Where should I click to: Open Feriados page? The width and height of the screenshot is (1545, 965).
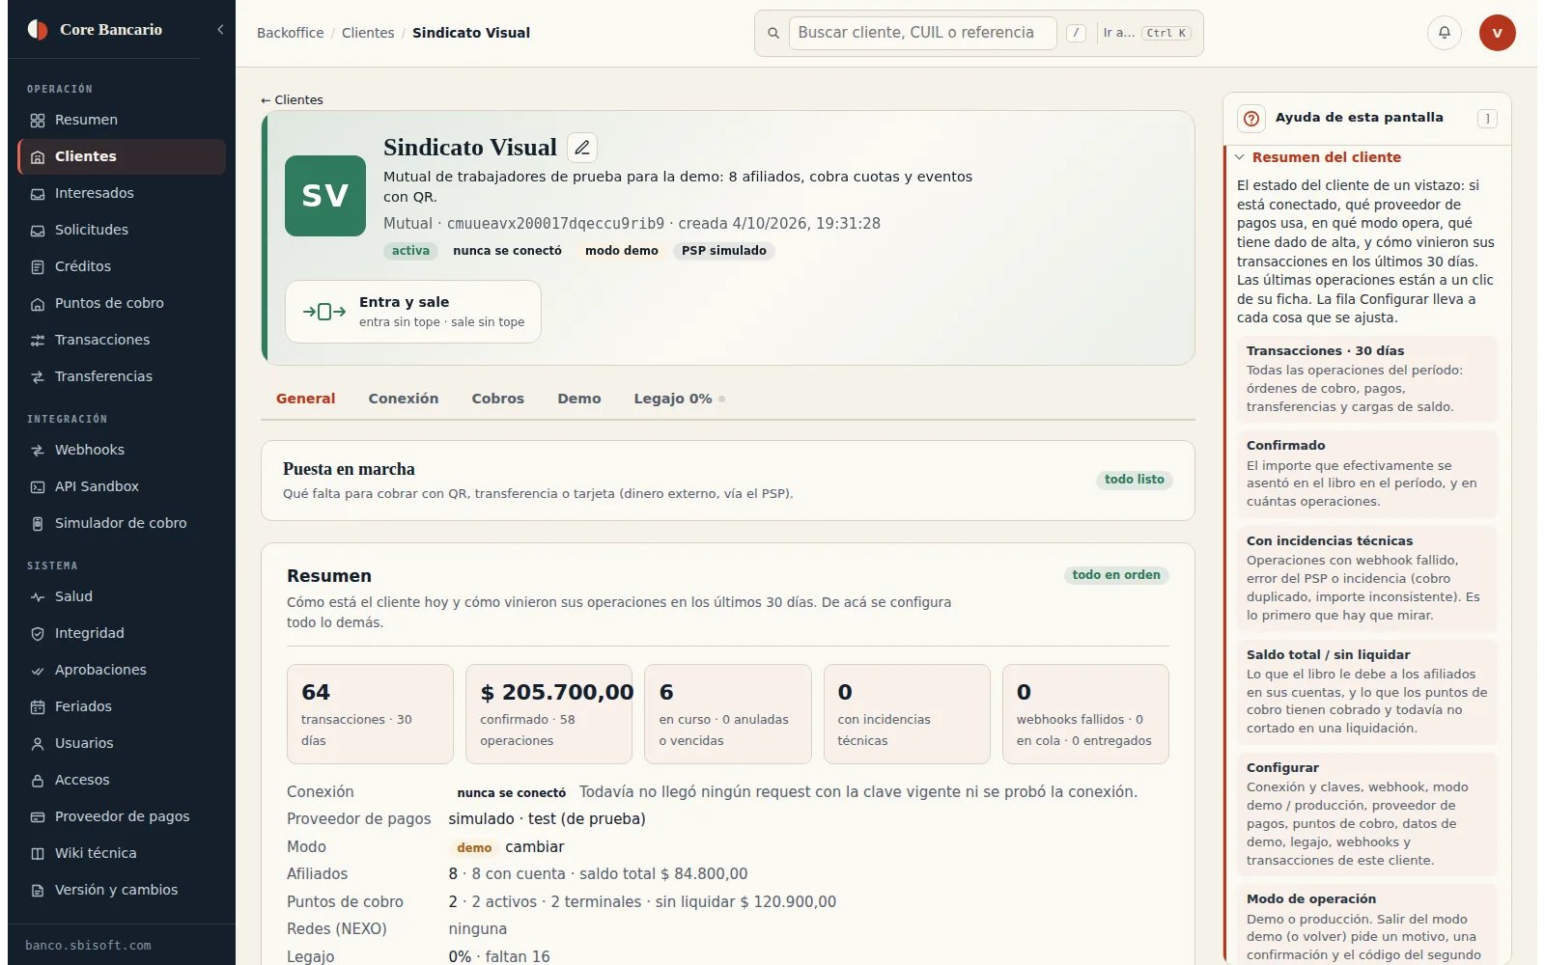pyautogui.click(x=122, y=706)
